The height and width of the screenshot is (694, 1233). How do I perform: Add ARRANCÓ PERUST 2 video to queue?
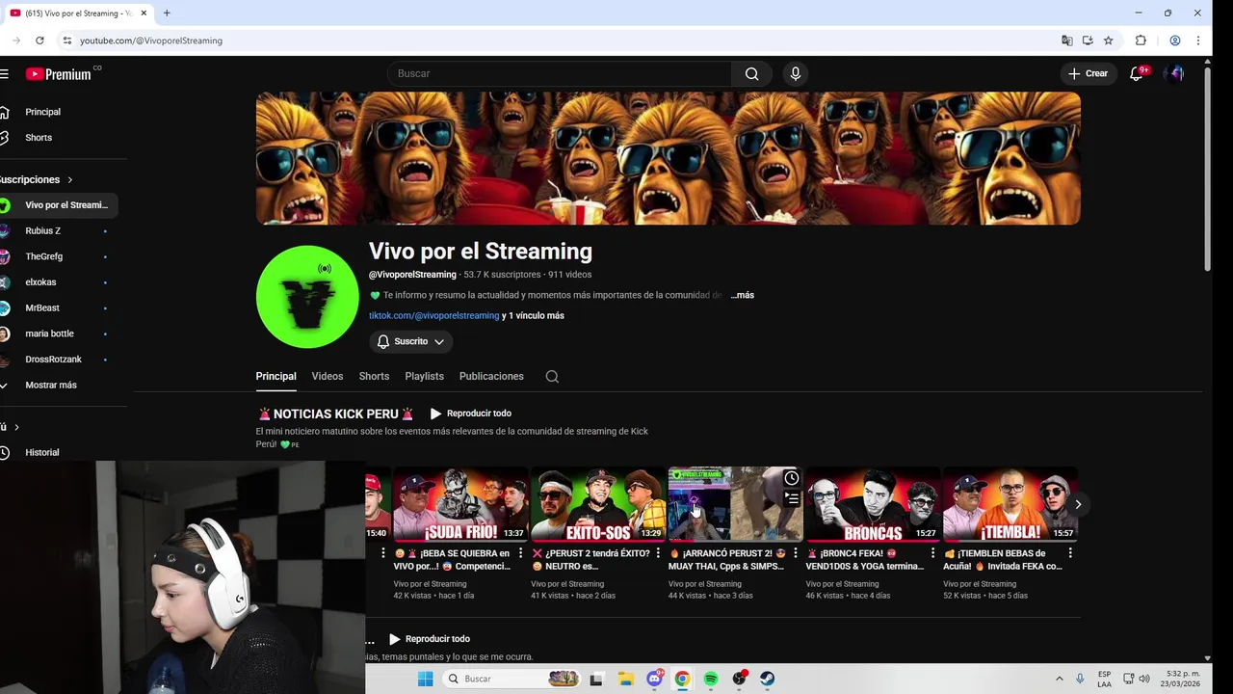(x=791, y=498)
